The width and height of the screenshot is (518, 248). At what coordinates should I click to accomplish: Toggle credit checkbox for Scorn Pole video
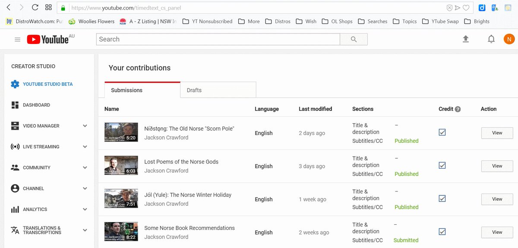click(x=442, y=132)
